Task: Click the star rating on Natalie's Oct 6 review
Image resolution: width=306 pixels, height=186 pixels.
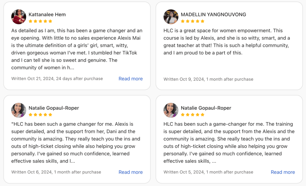Action: 40,114
